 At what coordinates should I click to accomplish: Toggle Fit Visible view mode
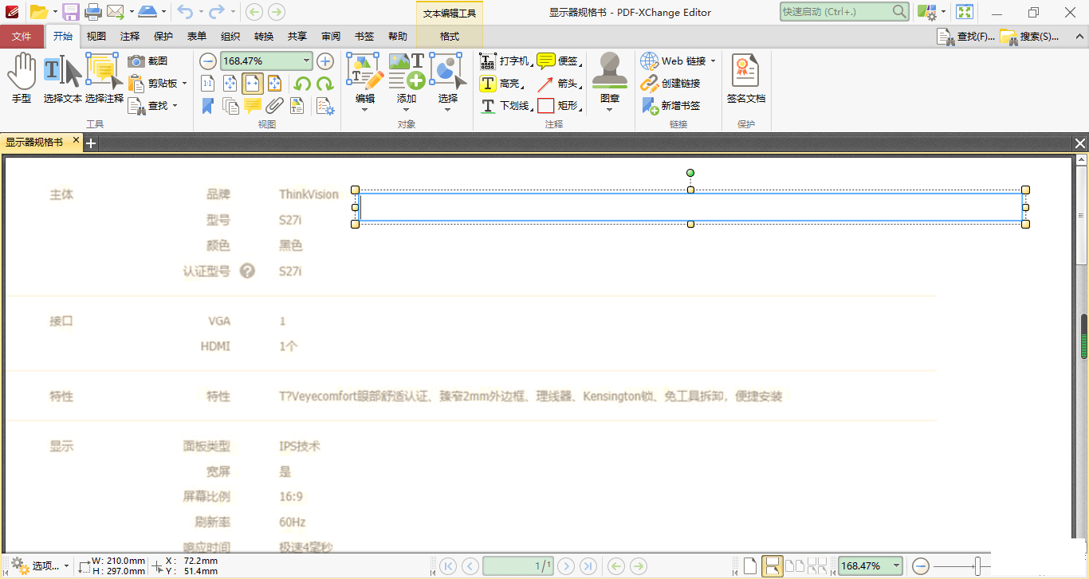point(274,84)
